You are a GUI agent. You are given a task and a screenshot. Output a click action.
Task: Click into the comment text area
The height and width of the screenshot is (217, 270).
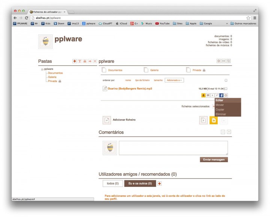(173, 148)
